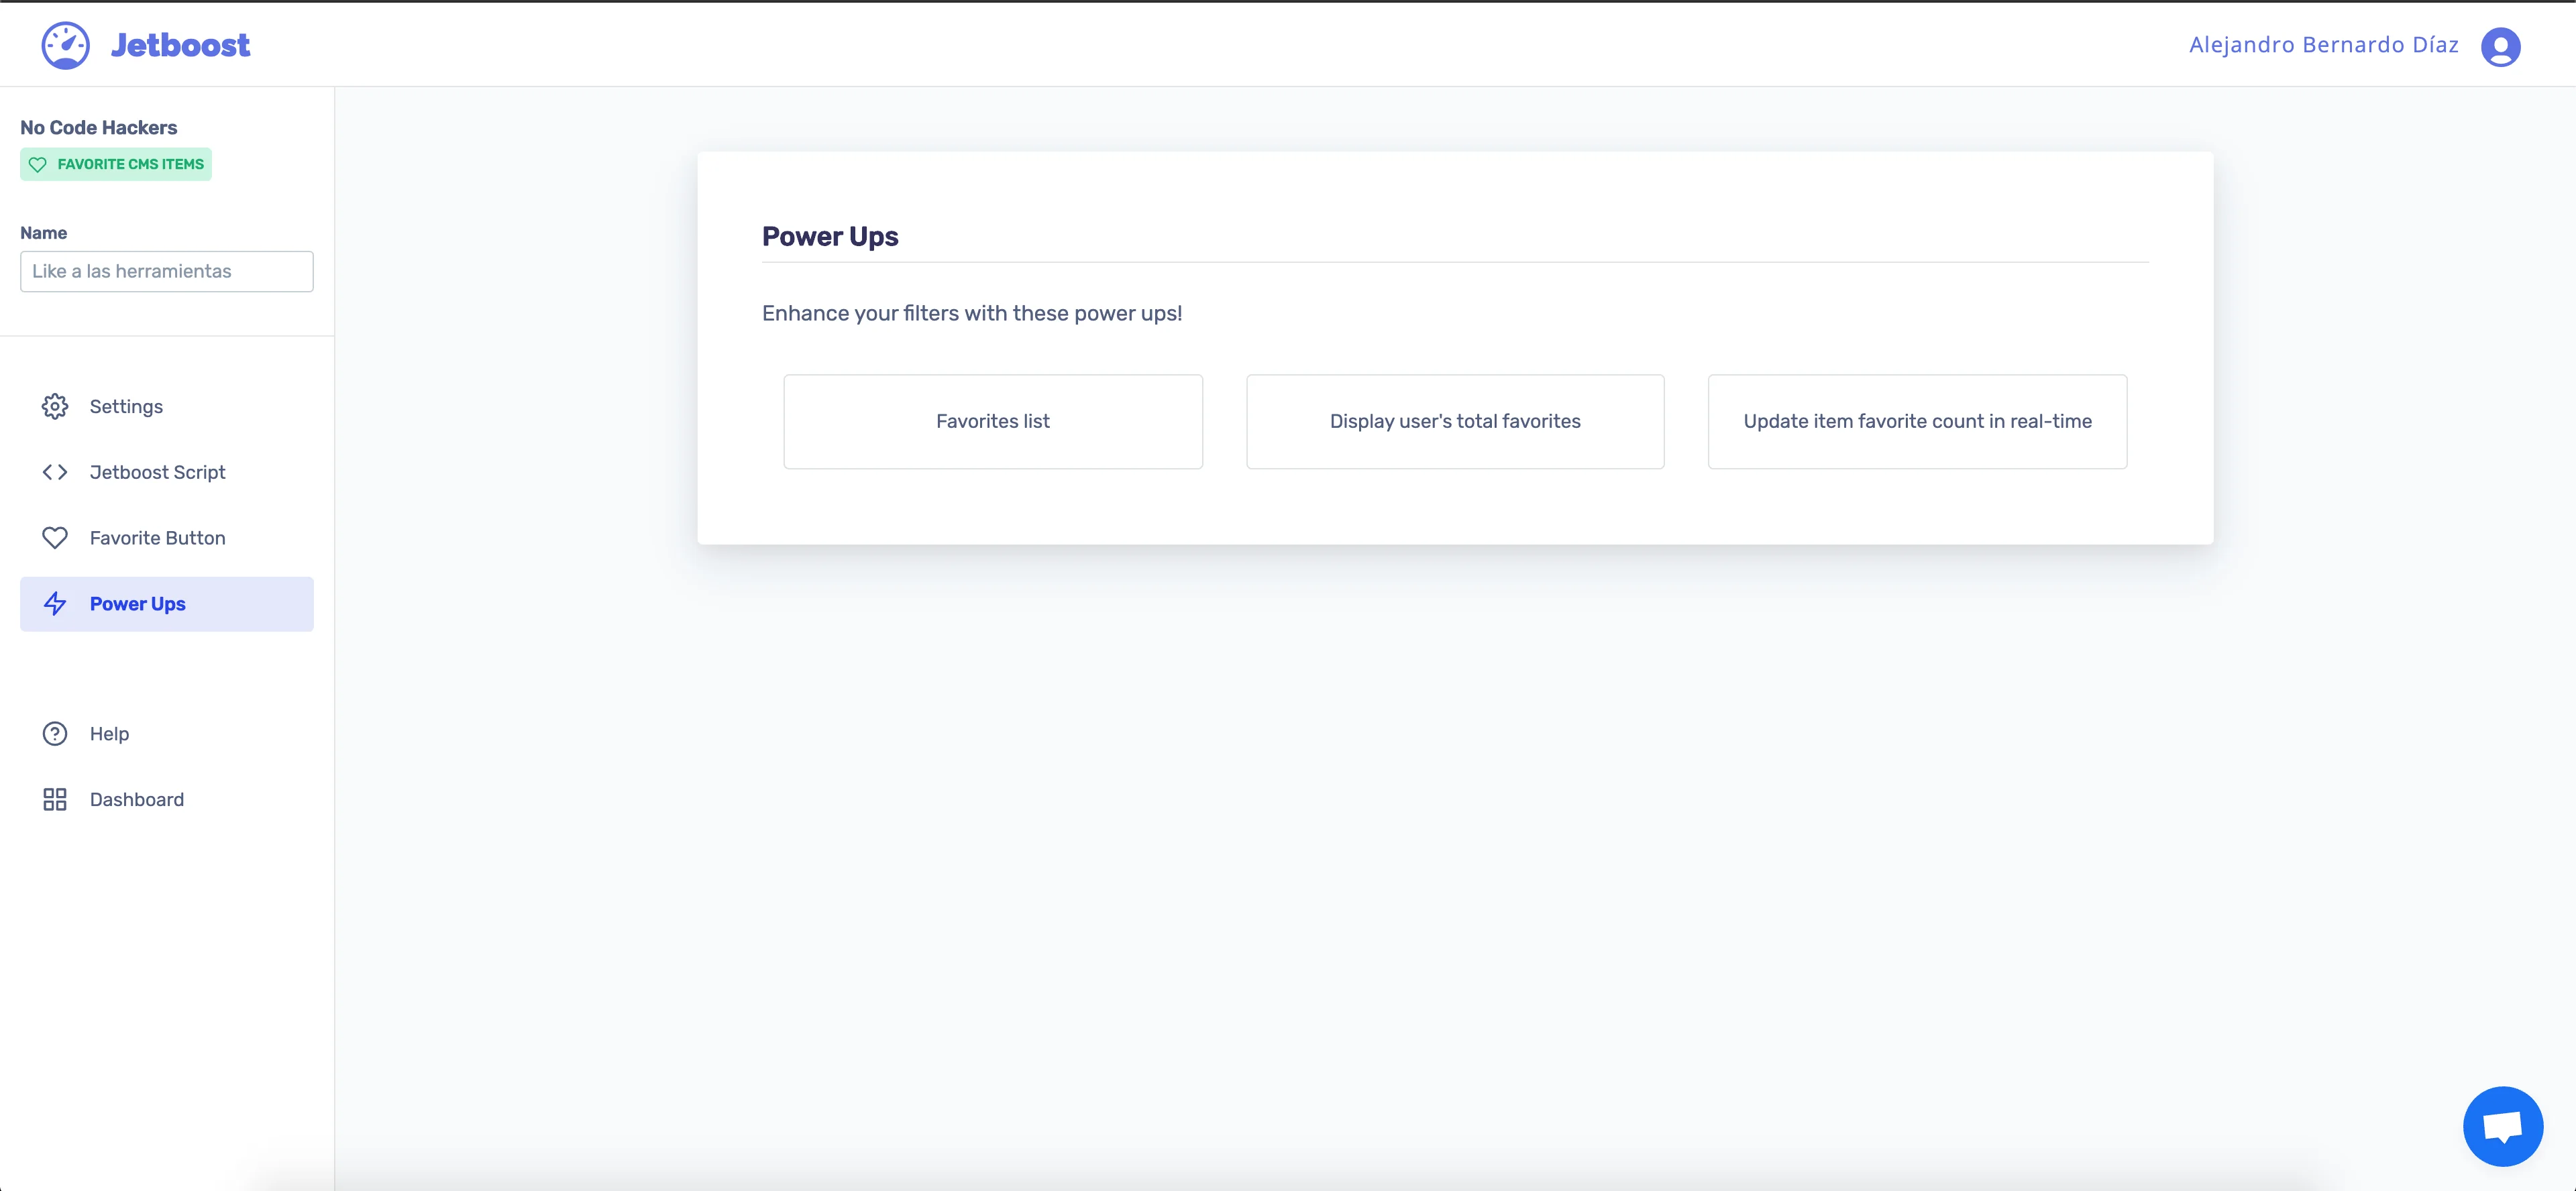Click the Power Ups lightning bolt icon
The image size is (2576, 1191).
click(55, 604)
